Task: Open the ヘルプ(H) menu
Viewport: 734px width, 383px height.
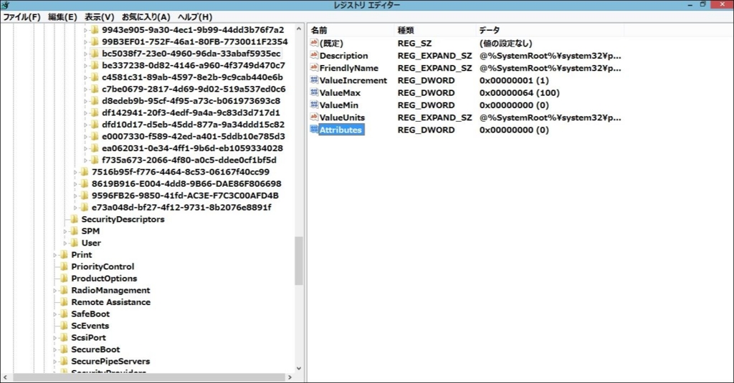Action: point(195,17)
